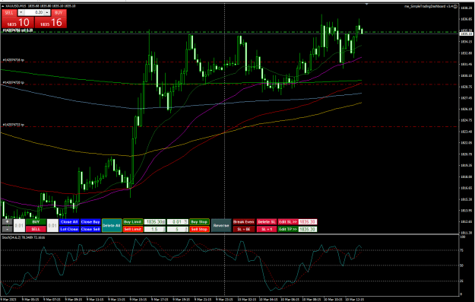Click the #142074733 tp line label
The image size is (475, 302).
click(14, 125)
